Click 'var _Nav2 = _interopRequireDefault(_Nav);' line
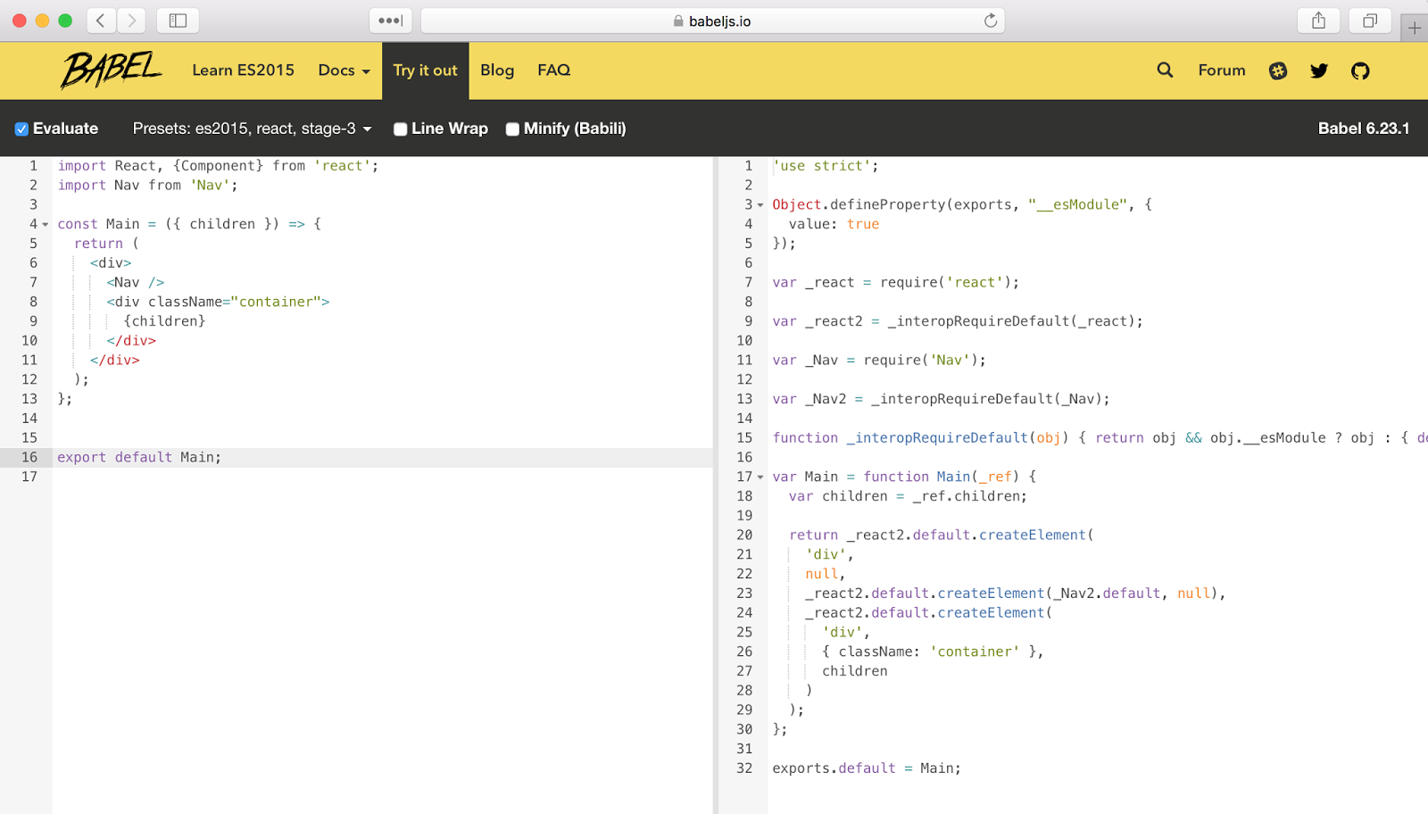The image size is (1428, 814). coord(942,399)
